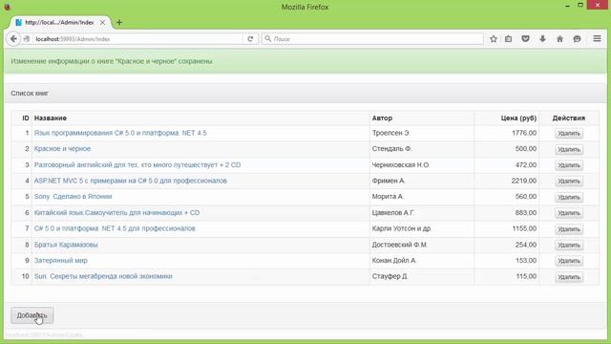Click the Firefox icon in title bar

7,7
